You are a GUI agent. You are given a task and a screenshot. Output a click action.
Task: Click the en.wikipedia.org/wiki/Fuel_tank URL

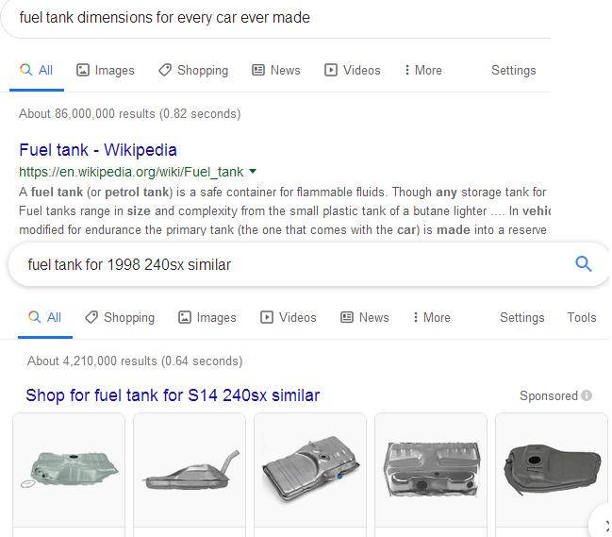[x=131, y=172]
